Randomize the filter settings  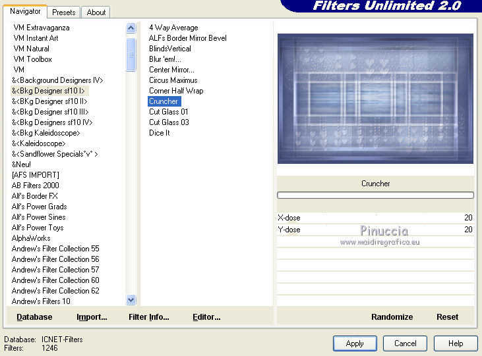(392, 317)
